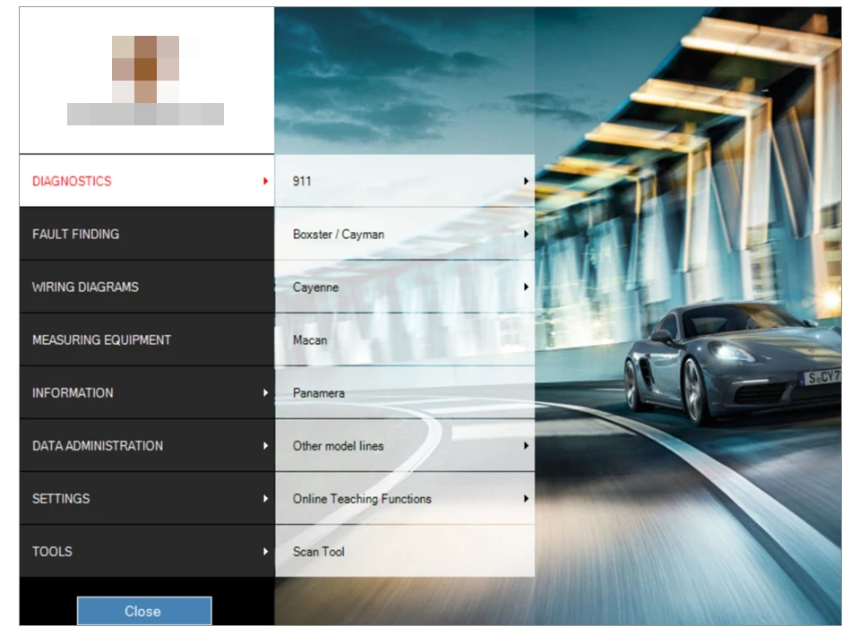Open FAULT FINDING from the main menu
Viewport: 860px width, 635px height.
146,234
